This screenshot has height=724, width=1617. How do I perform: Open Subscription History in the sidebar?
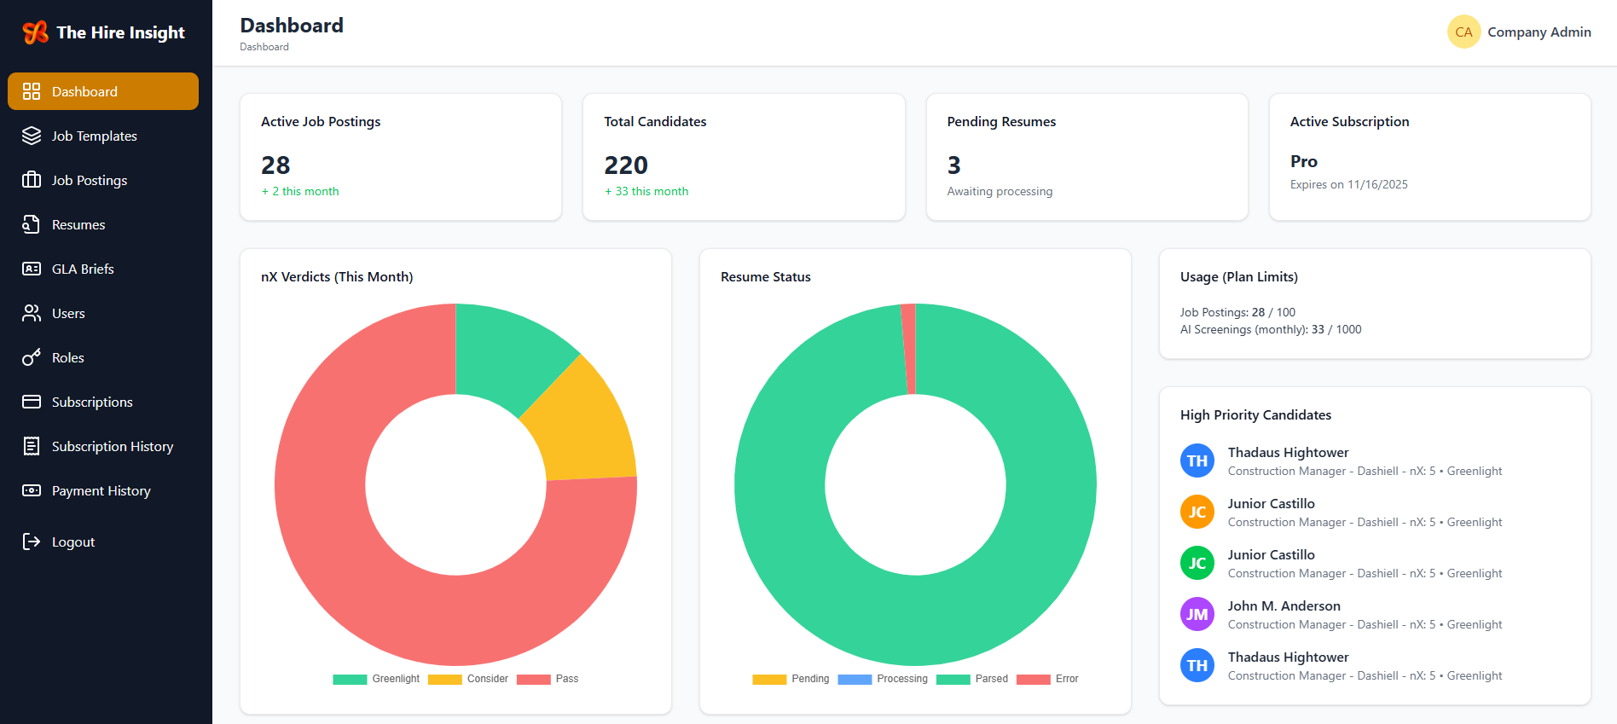(x=112, y=447)
